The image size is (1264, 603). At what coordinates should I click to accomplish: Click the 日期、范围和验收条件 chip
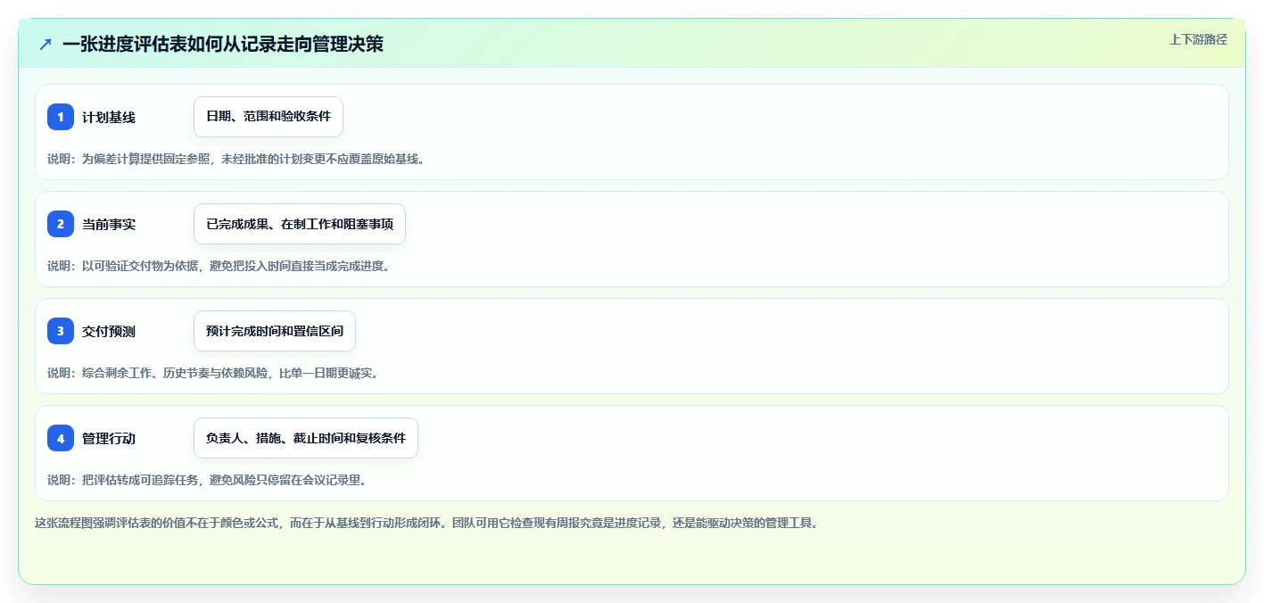[x=268, y=117]
